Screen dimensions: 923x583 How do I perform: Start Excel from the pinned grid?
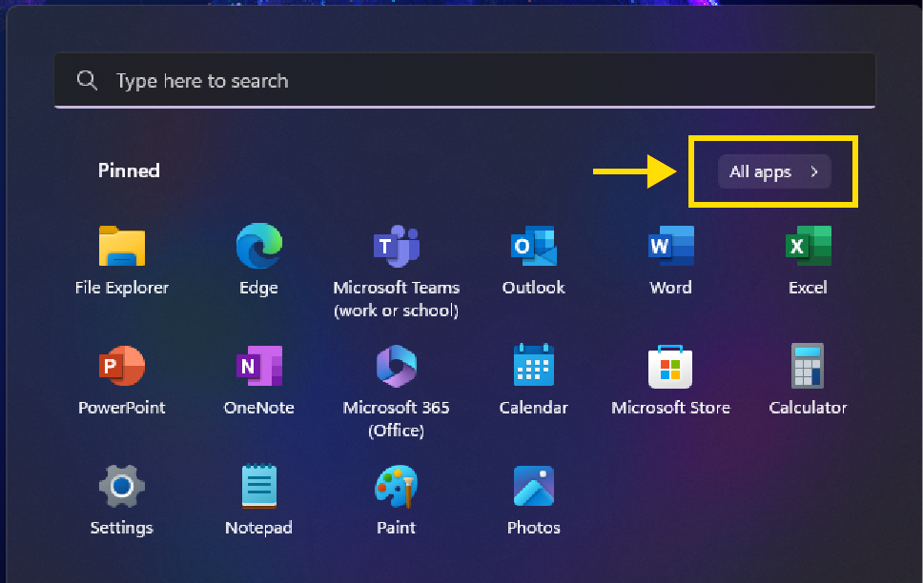[x=808, y=247]
